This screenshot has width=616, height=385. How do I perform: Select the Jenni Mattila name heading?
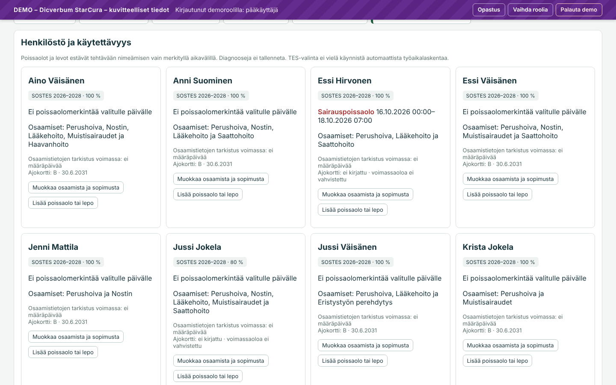tap(53, 247)
